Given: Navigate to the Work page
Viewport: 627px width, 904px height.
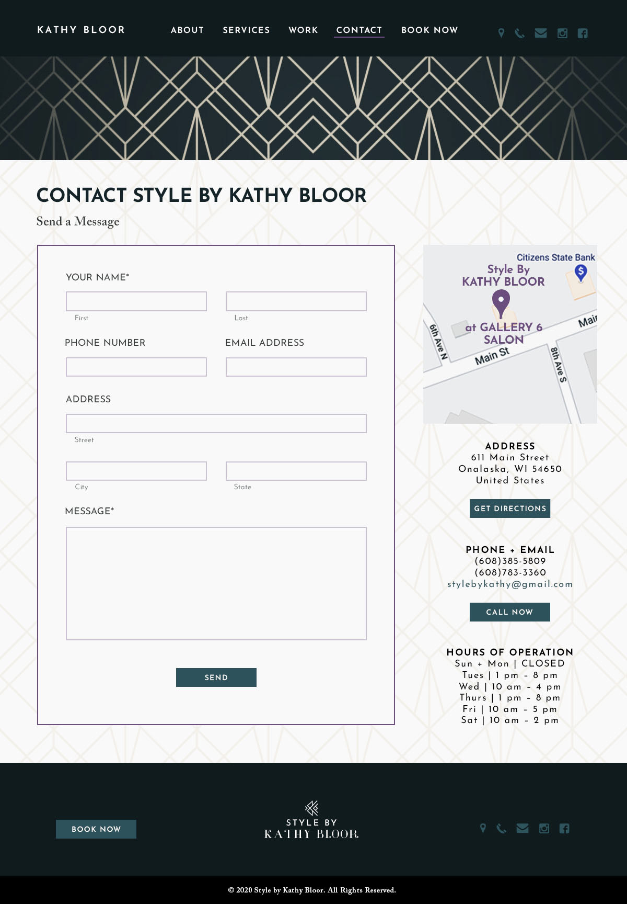Looking at the screenshot, I should coord(303,30).
